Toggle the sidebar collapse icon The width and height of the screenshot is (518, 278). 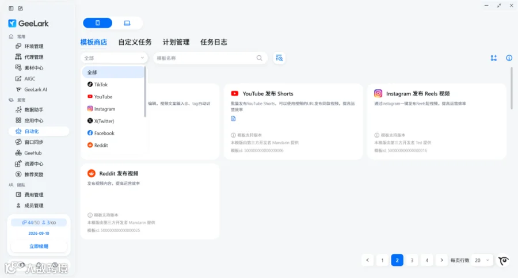click(x=11, y=8)
